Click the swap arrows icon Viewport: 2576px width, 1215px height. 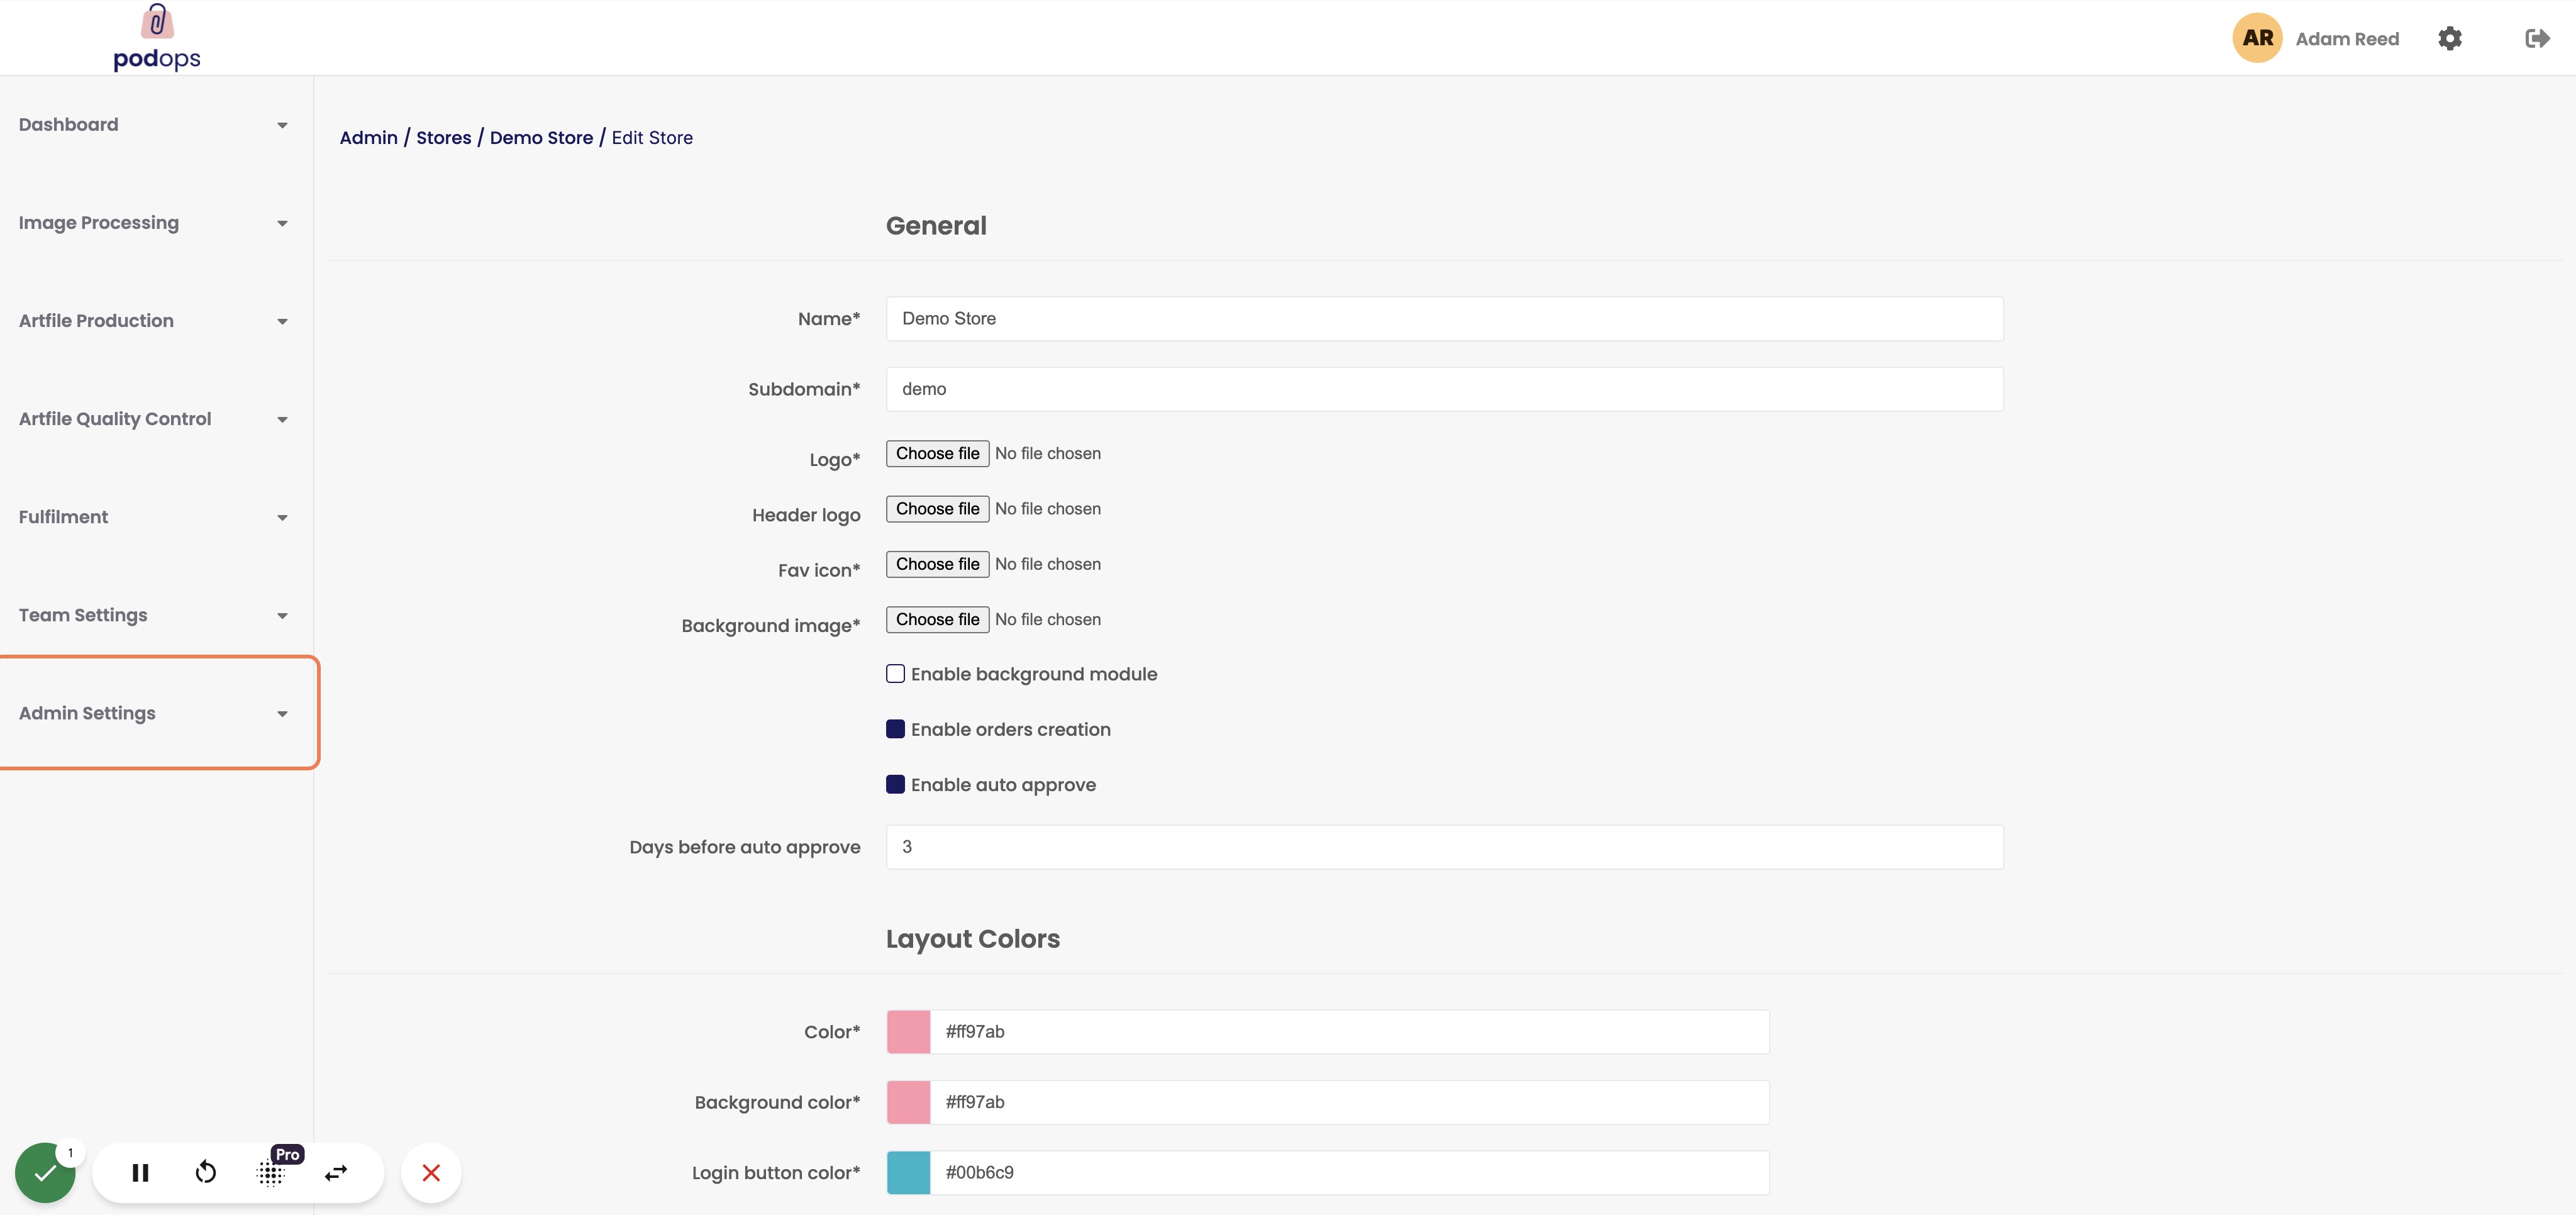[336, 1173]
